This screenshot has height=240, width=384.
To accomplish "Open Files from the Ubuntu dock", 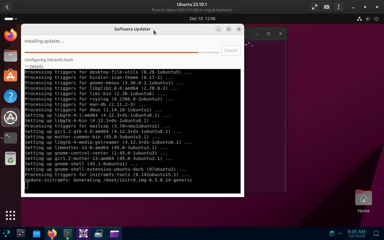I will click(10, 55).
